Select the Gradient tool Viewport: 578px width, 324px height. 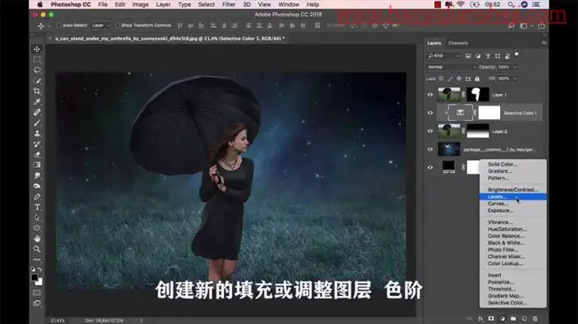[x=37, y=164]
